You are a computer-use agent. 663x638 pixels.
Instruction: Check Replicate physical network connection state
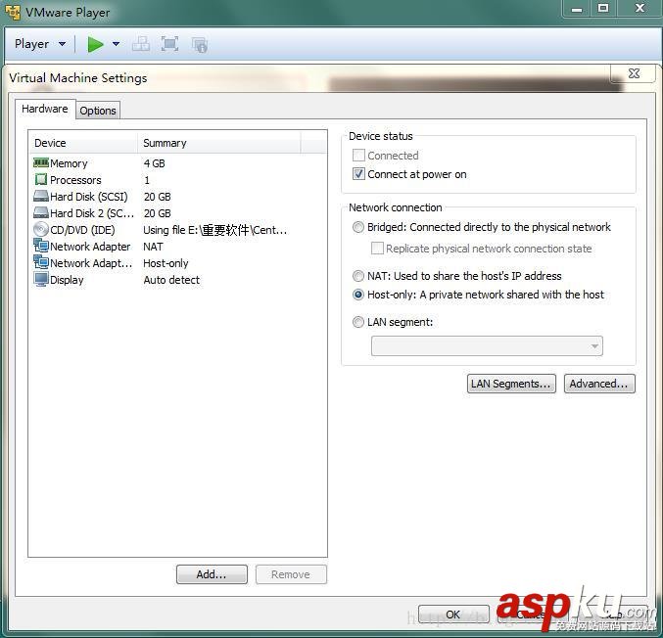(377, 249)
